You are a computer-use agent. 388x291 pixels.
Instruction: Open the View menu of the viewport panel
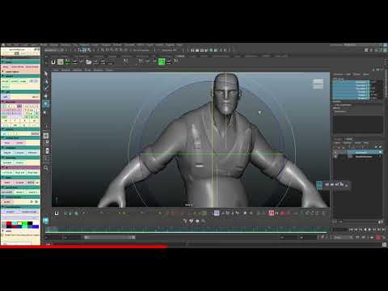tap(55, 70)
